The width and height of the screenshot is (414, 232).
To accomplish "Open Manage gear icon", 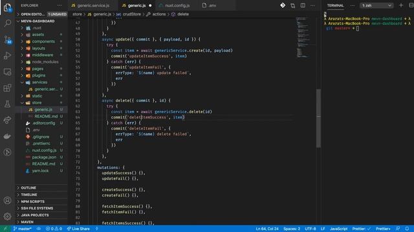I will tap(7, 217).
